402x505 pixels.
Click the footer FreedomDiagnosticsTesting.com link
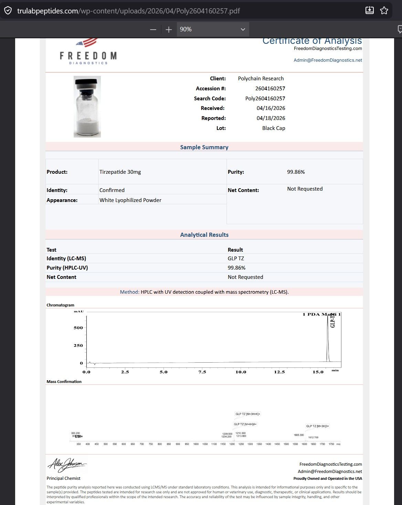[330, 464]
